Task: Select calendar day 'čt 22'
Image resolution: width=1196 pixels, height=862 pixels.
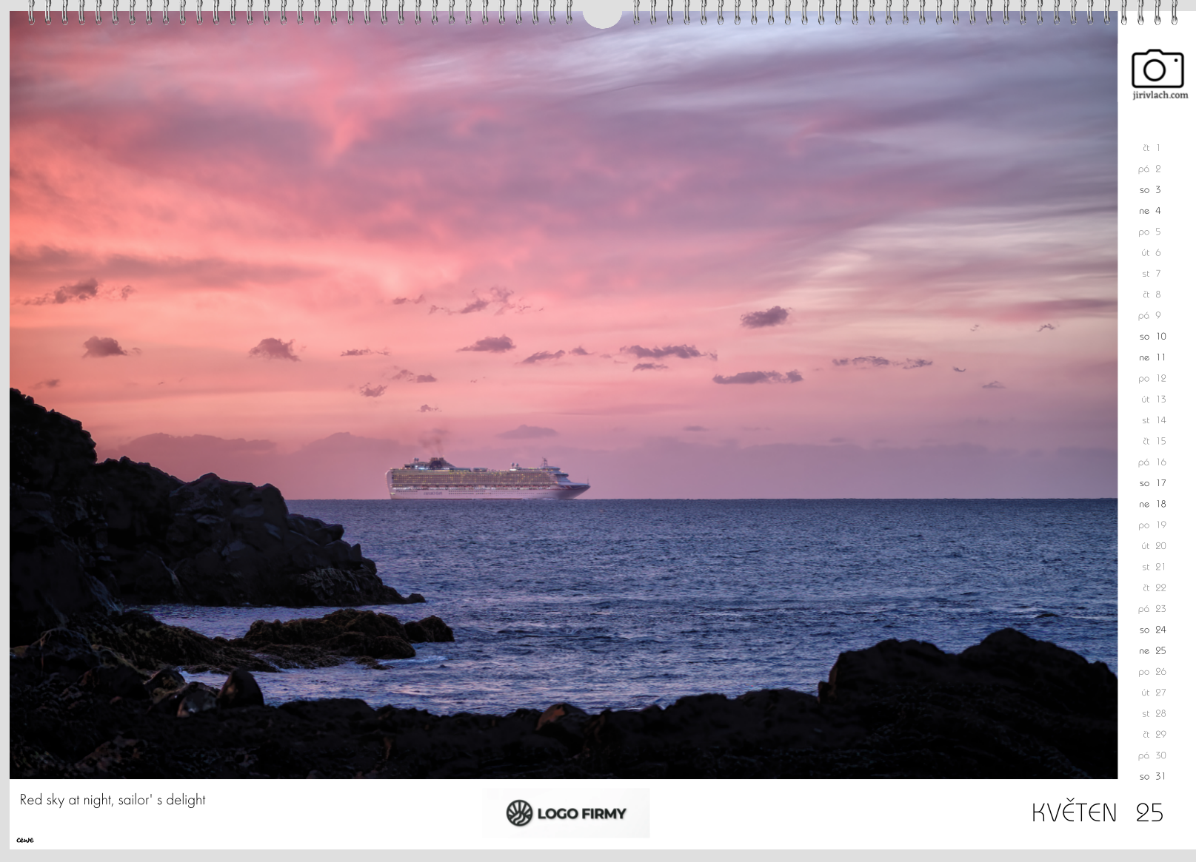Action: coord(1154,588)
